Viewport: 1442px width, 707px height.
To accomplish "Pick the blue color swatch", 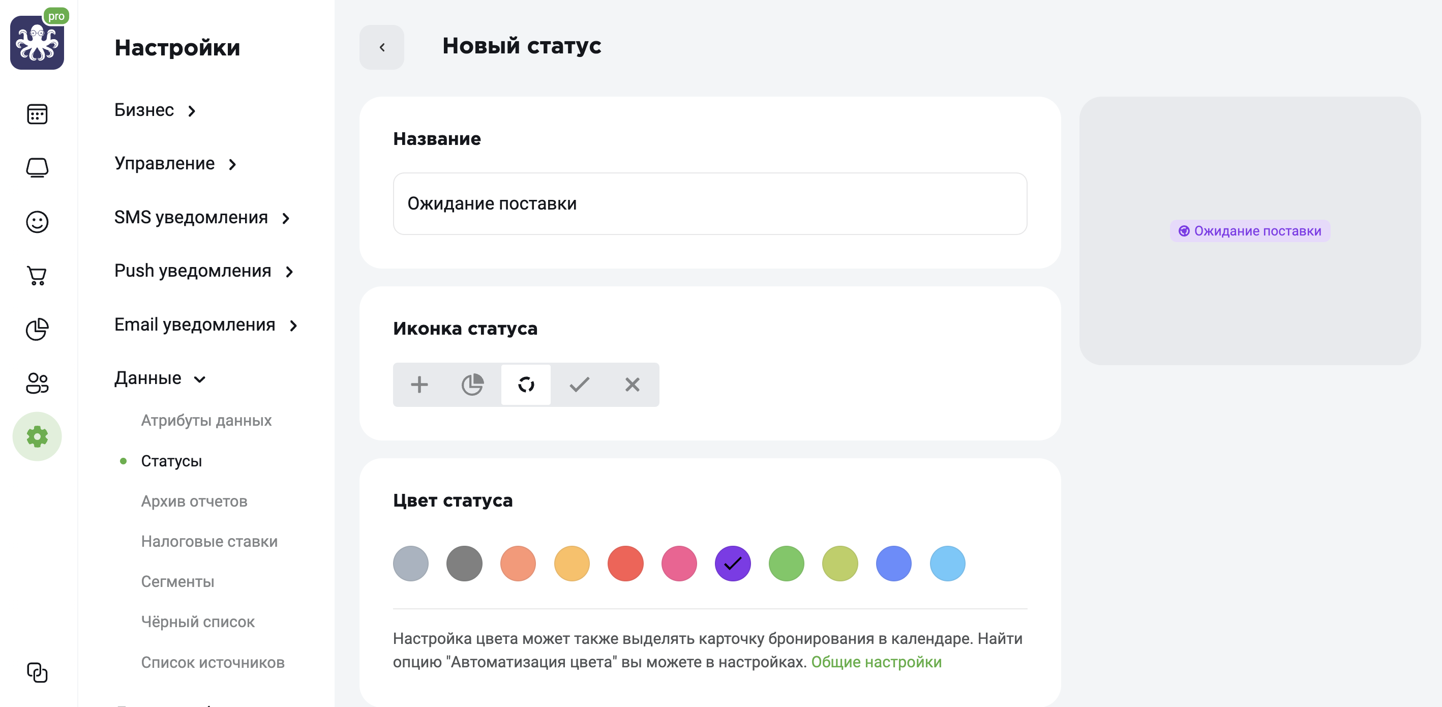I will pos(893,564).
